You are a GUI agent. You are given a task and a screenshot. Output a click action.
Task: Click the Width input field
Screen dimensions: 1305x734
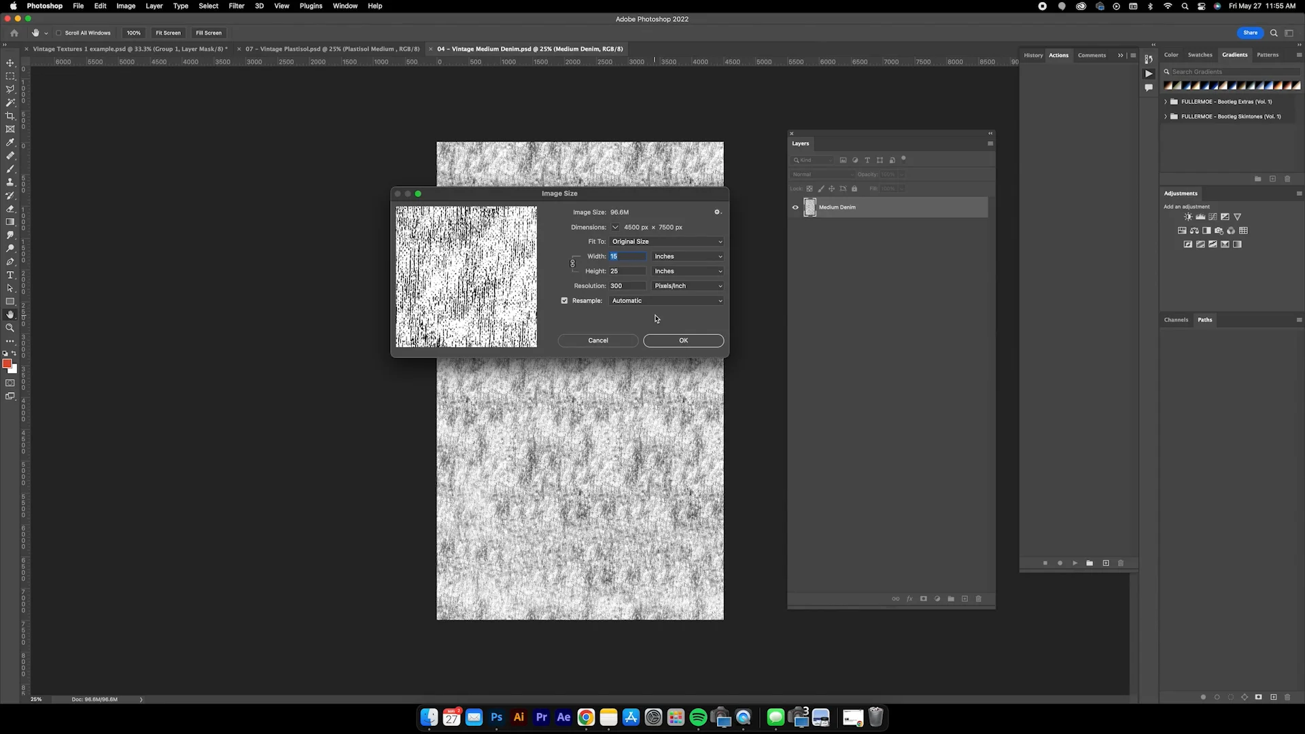tap(627, 256)
